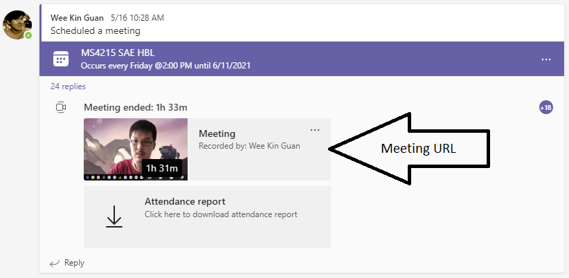Click Wee Kin Guan's profile avatar

pos(17,24)
